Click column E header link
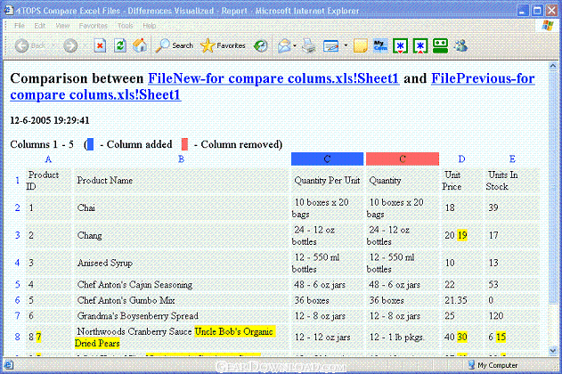This screenshot has width=562, height=374. pos(512,159)
